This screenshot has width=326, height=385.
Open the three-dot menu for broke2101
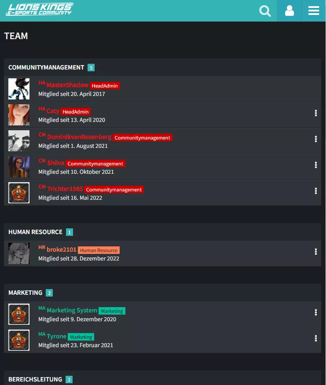pos(316,252)
